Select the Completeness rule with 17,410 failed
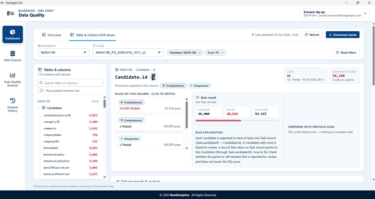 click(x=149, y=105)
